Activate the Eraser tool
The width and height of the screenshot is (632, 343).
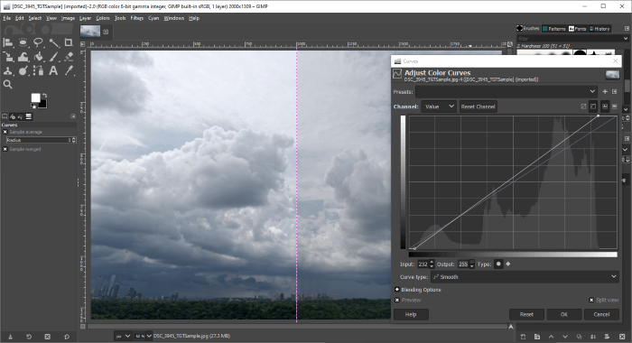pos(69,57)
